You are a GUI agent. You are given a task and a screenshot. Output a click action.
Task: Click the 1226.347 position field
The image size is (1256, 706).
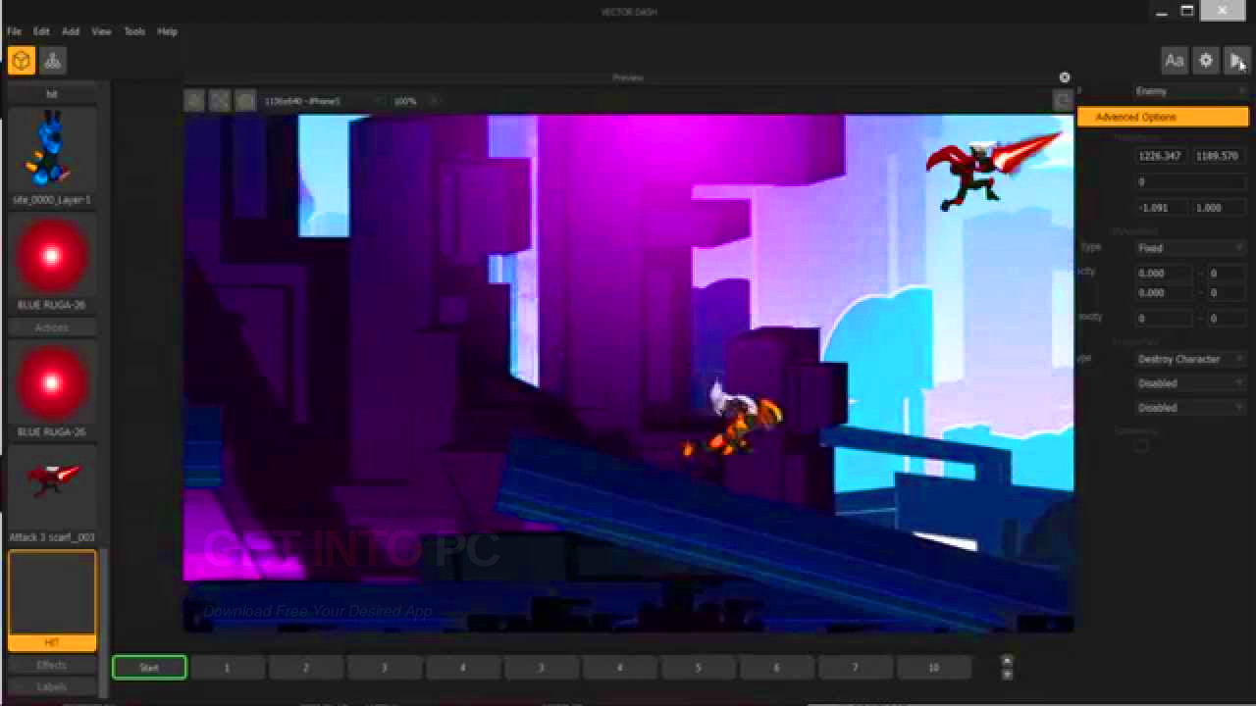(x=1160, y=156)
